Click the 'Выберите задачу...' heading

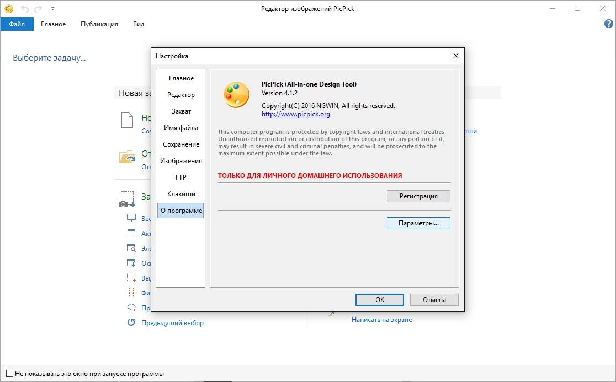pos(49,58)
